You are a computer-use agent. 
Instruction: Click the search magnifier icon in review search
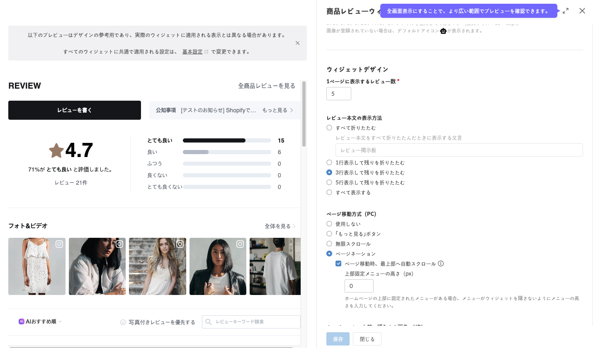(x=209, y=322)
